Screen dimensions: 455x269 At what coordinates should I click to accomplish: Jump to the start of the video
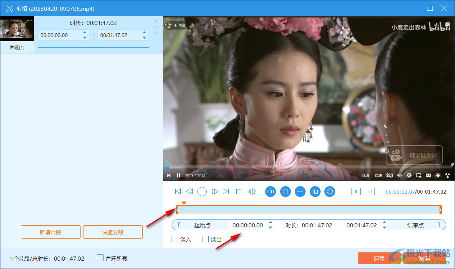[178, 192]
